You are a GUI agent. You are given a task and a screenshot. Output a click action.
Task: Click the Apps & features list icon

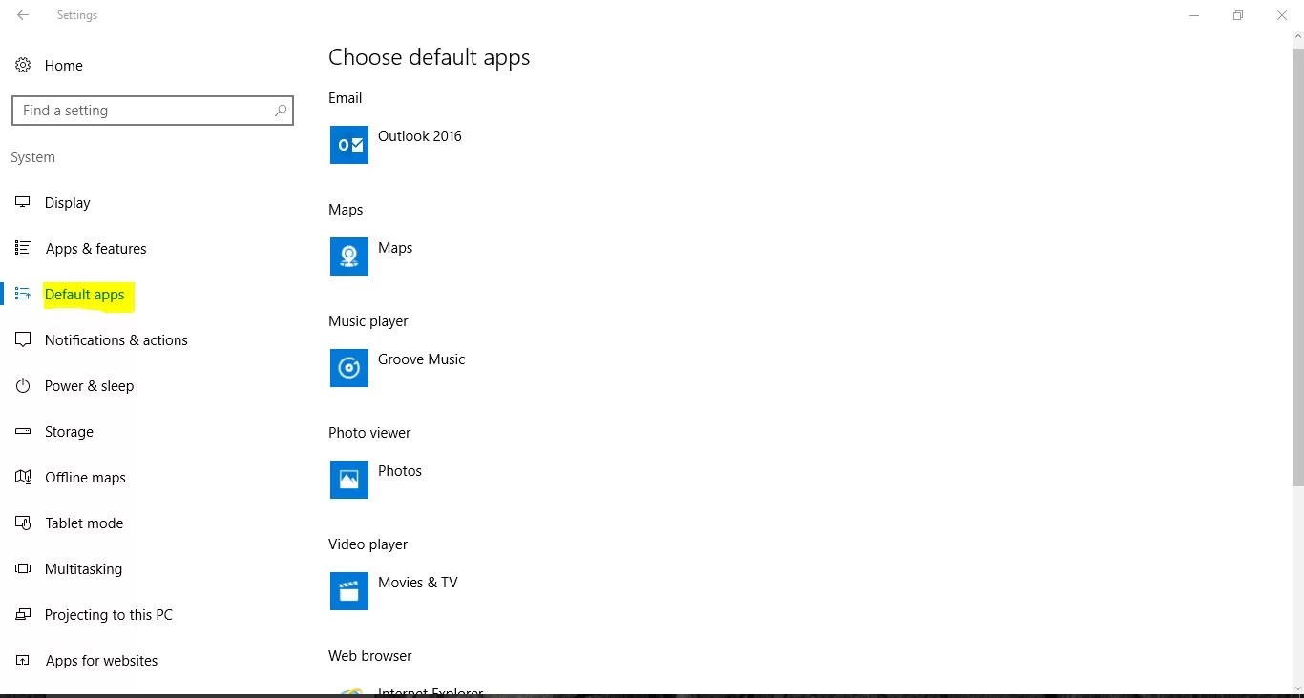click(x=23, y=249)
